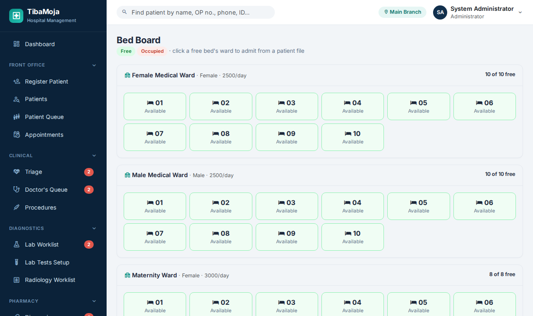The width and height of the screenshot is (533, 316).
Task: Click the Patients search-person icon
Action: tap(17, 99)
